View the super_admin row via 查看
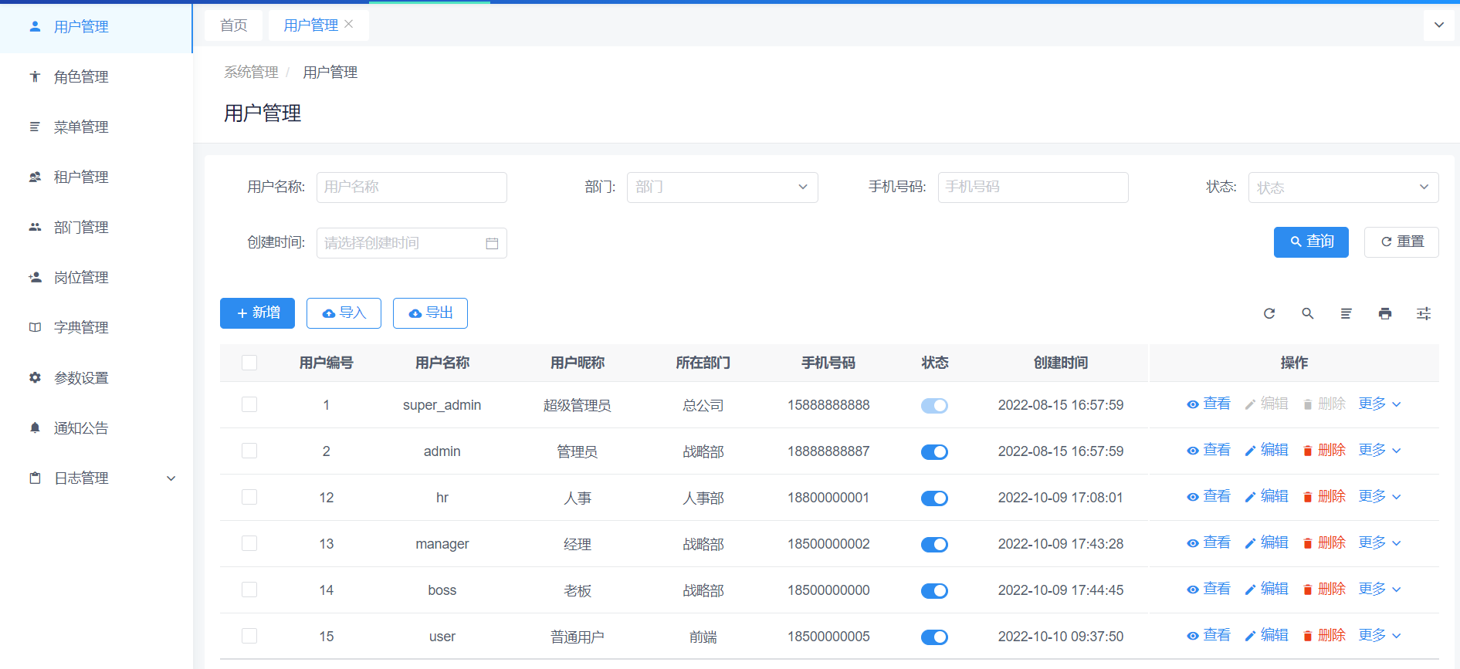The width and height of the screenshot is (1460, 669). 1208,404
